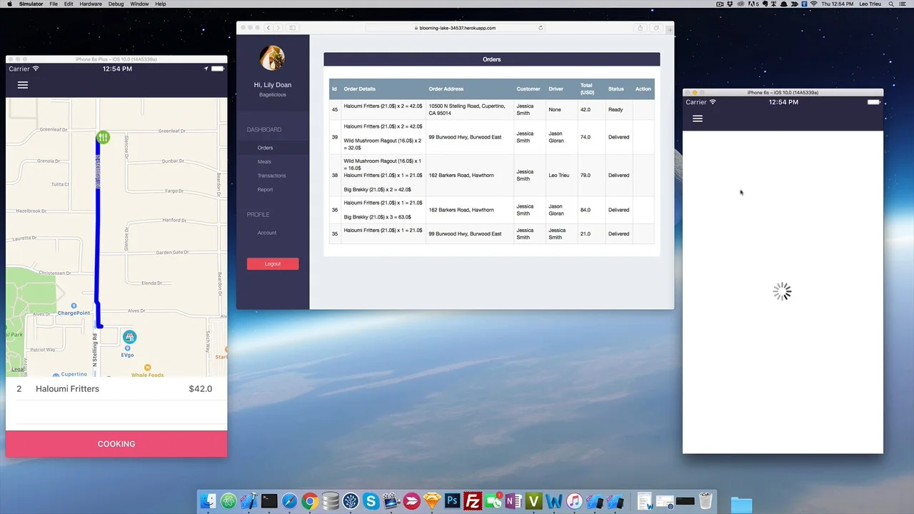Open File menu in menu bar

(x=54, y=4)
